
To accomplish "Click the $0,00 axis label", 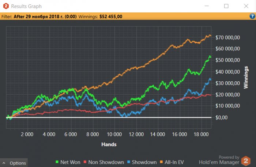I will (221, 117).
